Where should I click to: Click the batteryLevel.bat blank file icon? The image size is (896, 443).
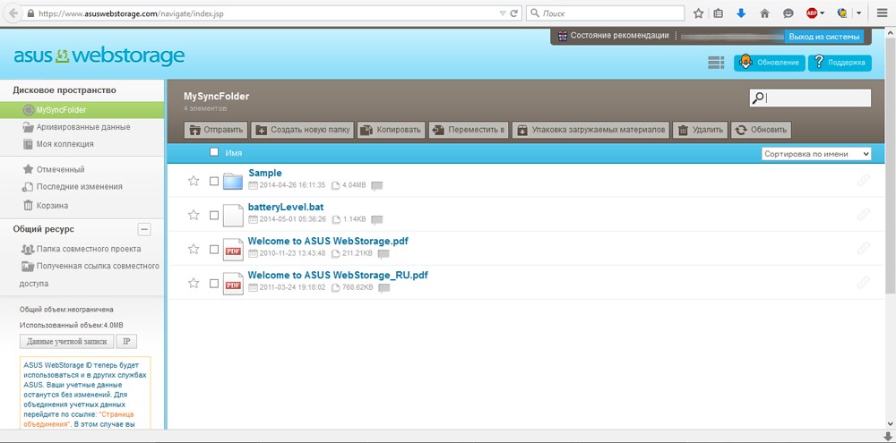coord(233,216)
